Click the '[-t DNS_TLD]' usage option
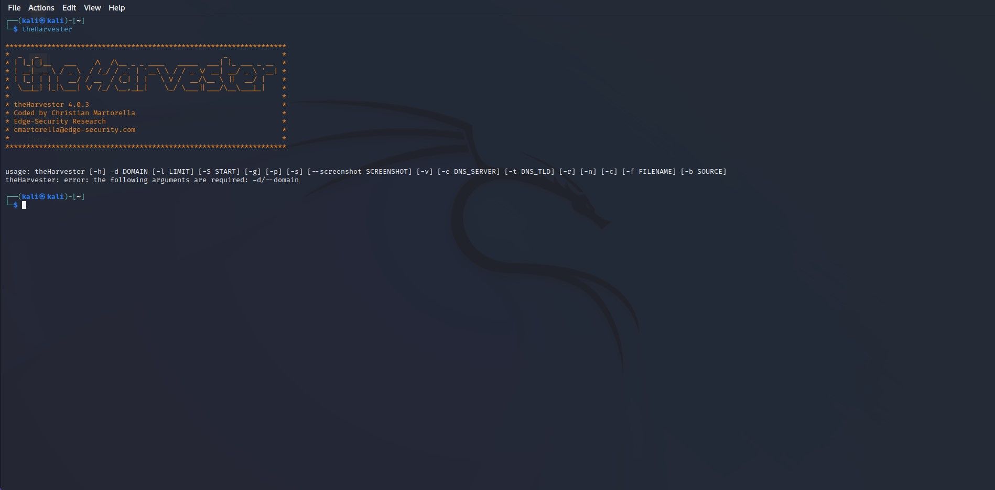 529,172
